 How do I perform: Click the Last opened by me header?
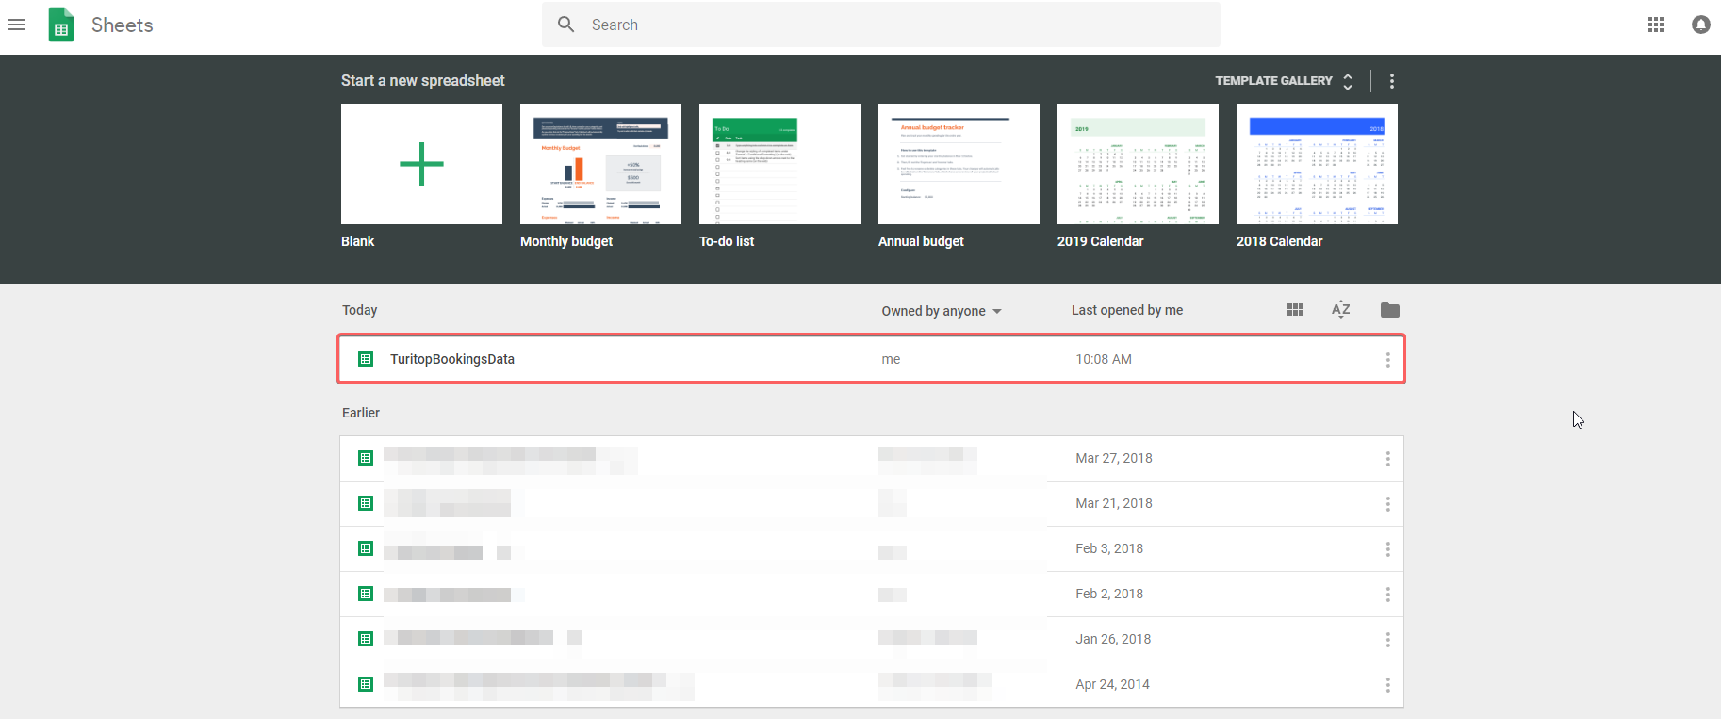tap(1127, 310)
